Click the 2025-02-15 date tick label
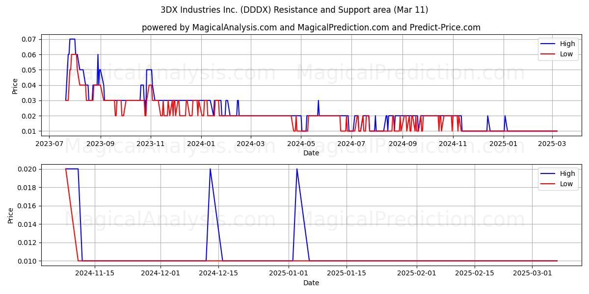The height and width of the screenshot is (294, 589). click(x=475, y=273)
